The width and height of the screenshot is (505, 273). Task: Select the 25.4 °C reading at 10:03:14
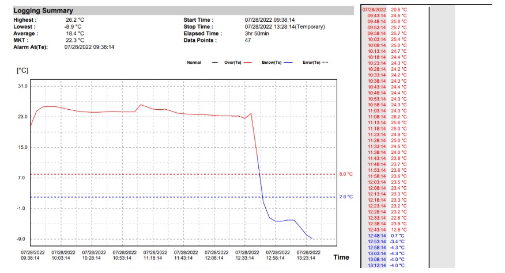click(399, 39)
